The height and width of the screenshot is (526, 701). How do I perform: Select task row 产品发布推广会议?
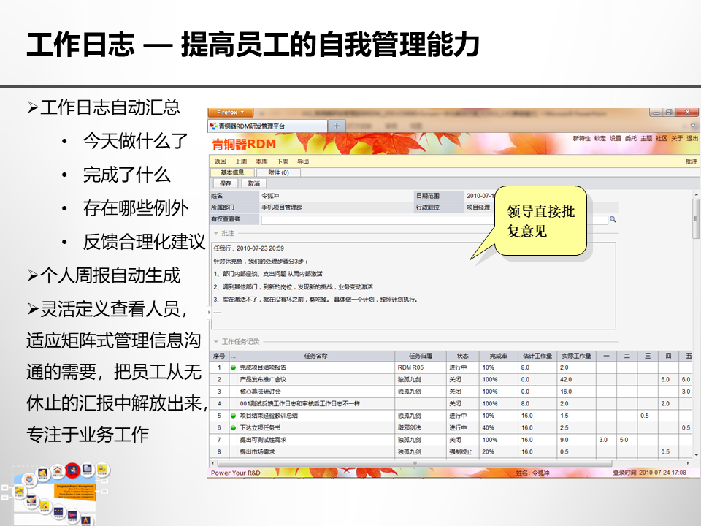tap(451, 379)
